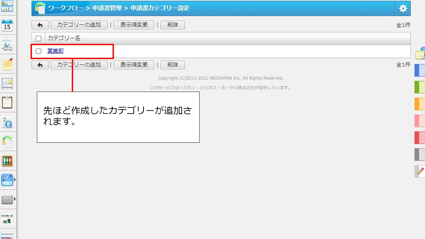This screenshot has height=239, width=425.
Task: Click the top back arrow button
Action: [40, 25]
